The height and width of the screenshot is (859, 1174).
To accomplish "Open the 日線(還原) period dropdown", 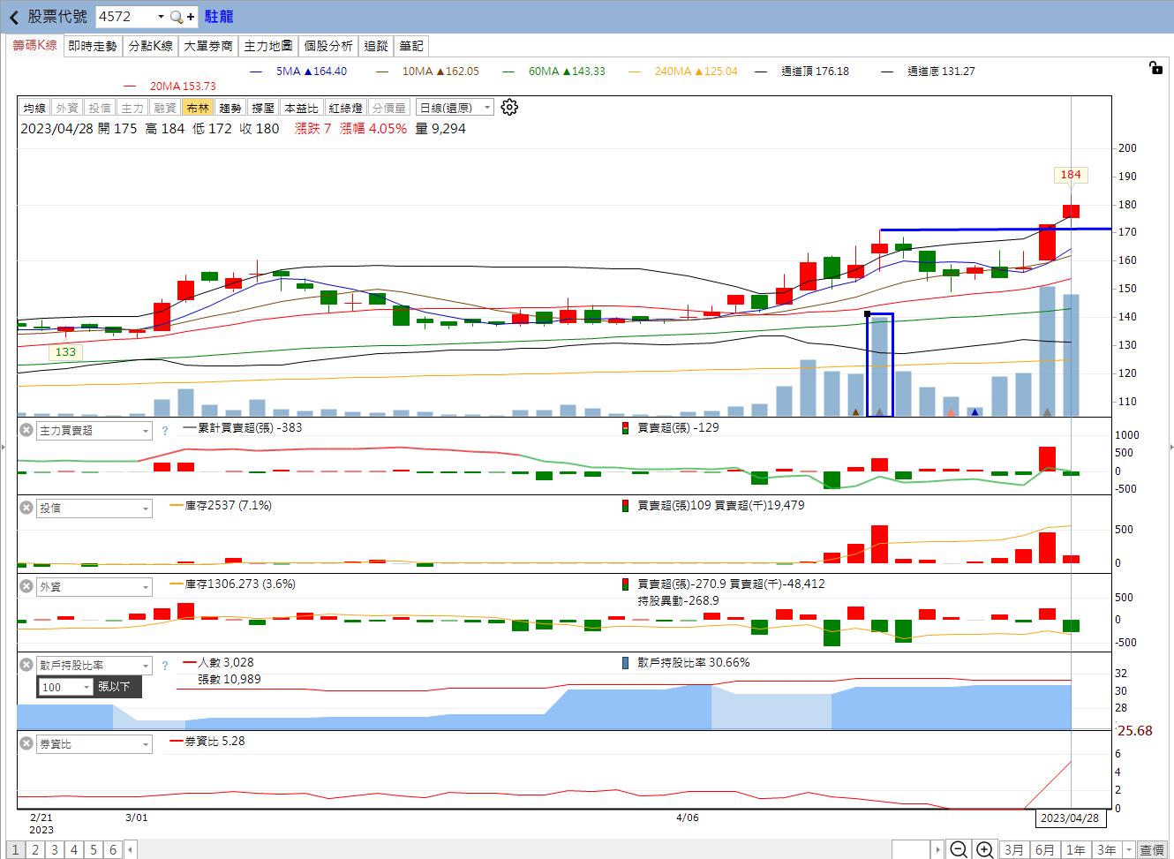I will tap(455, 108).
